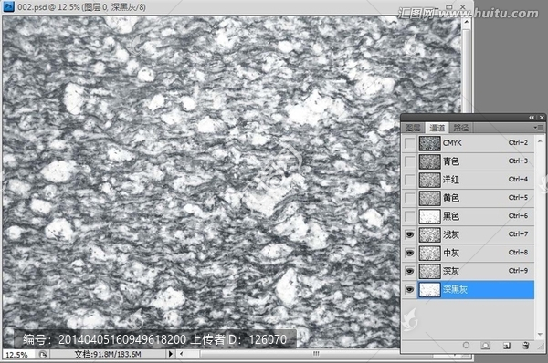Expand document info status arrow
The height and width of the screenshot is (363, 548).
coord(170,354)
